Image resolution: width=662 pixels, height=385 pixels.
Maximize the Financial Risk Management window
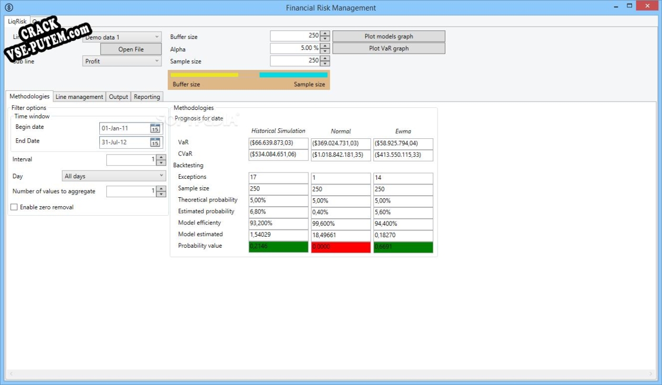[629, 6]
